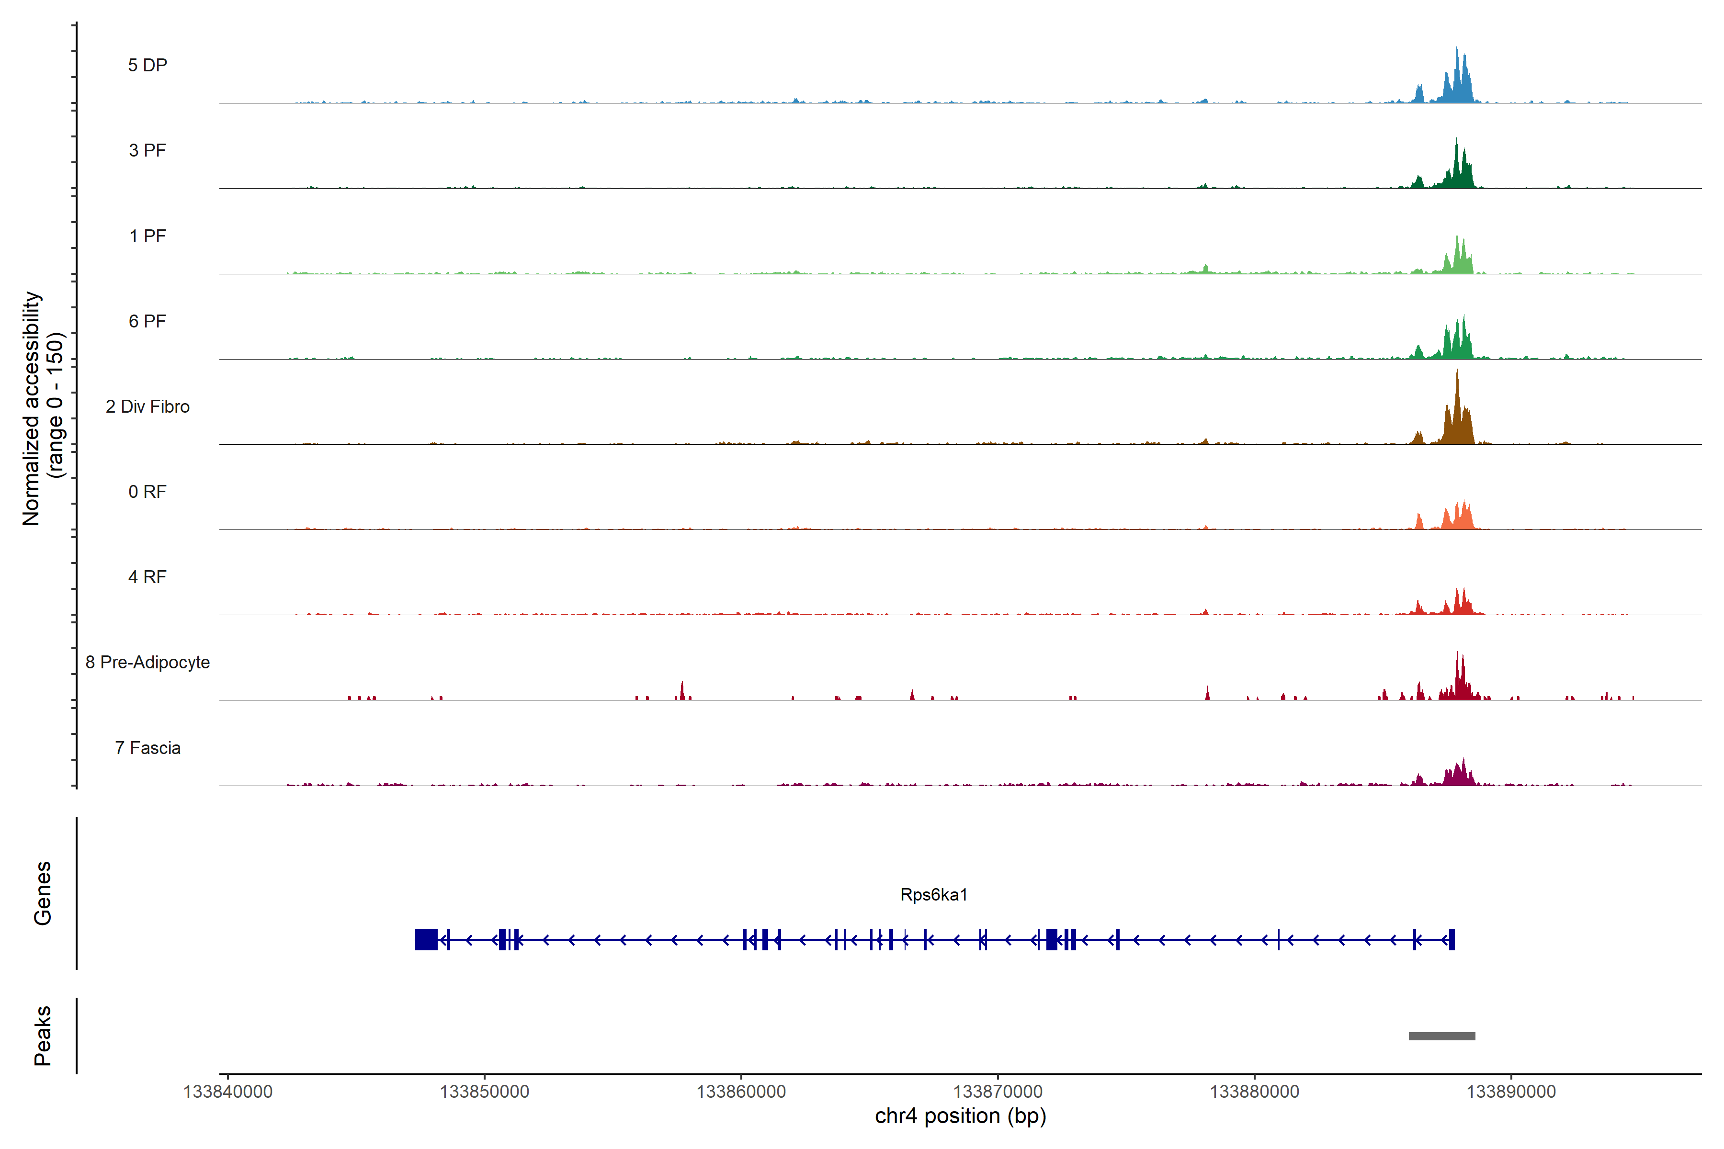
Task: Select the 8 Pre-Adipocyte track label
Action: point(147,662)
